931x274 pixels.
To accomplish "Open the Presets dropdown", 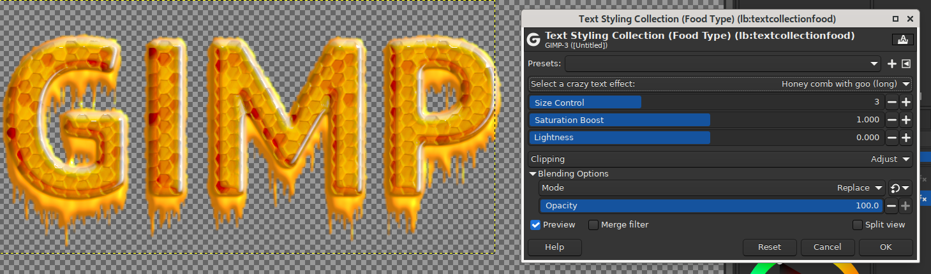I will pos(724,64).
